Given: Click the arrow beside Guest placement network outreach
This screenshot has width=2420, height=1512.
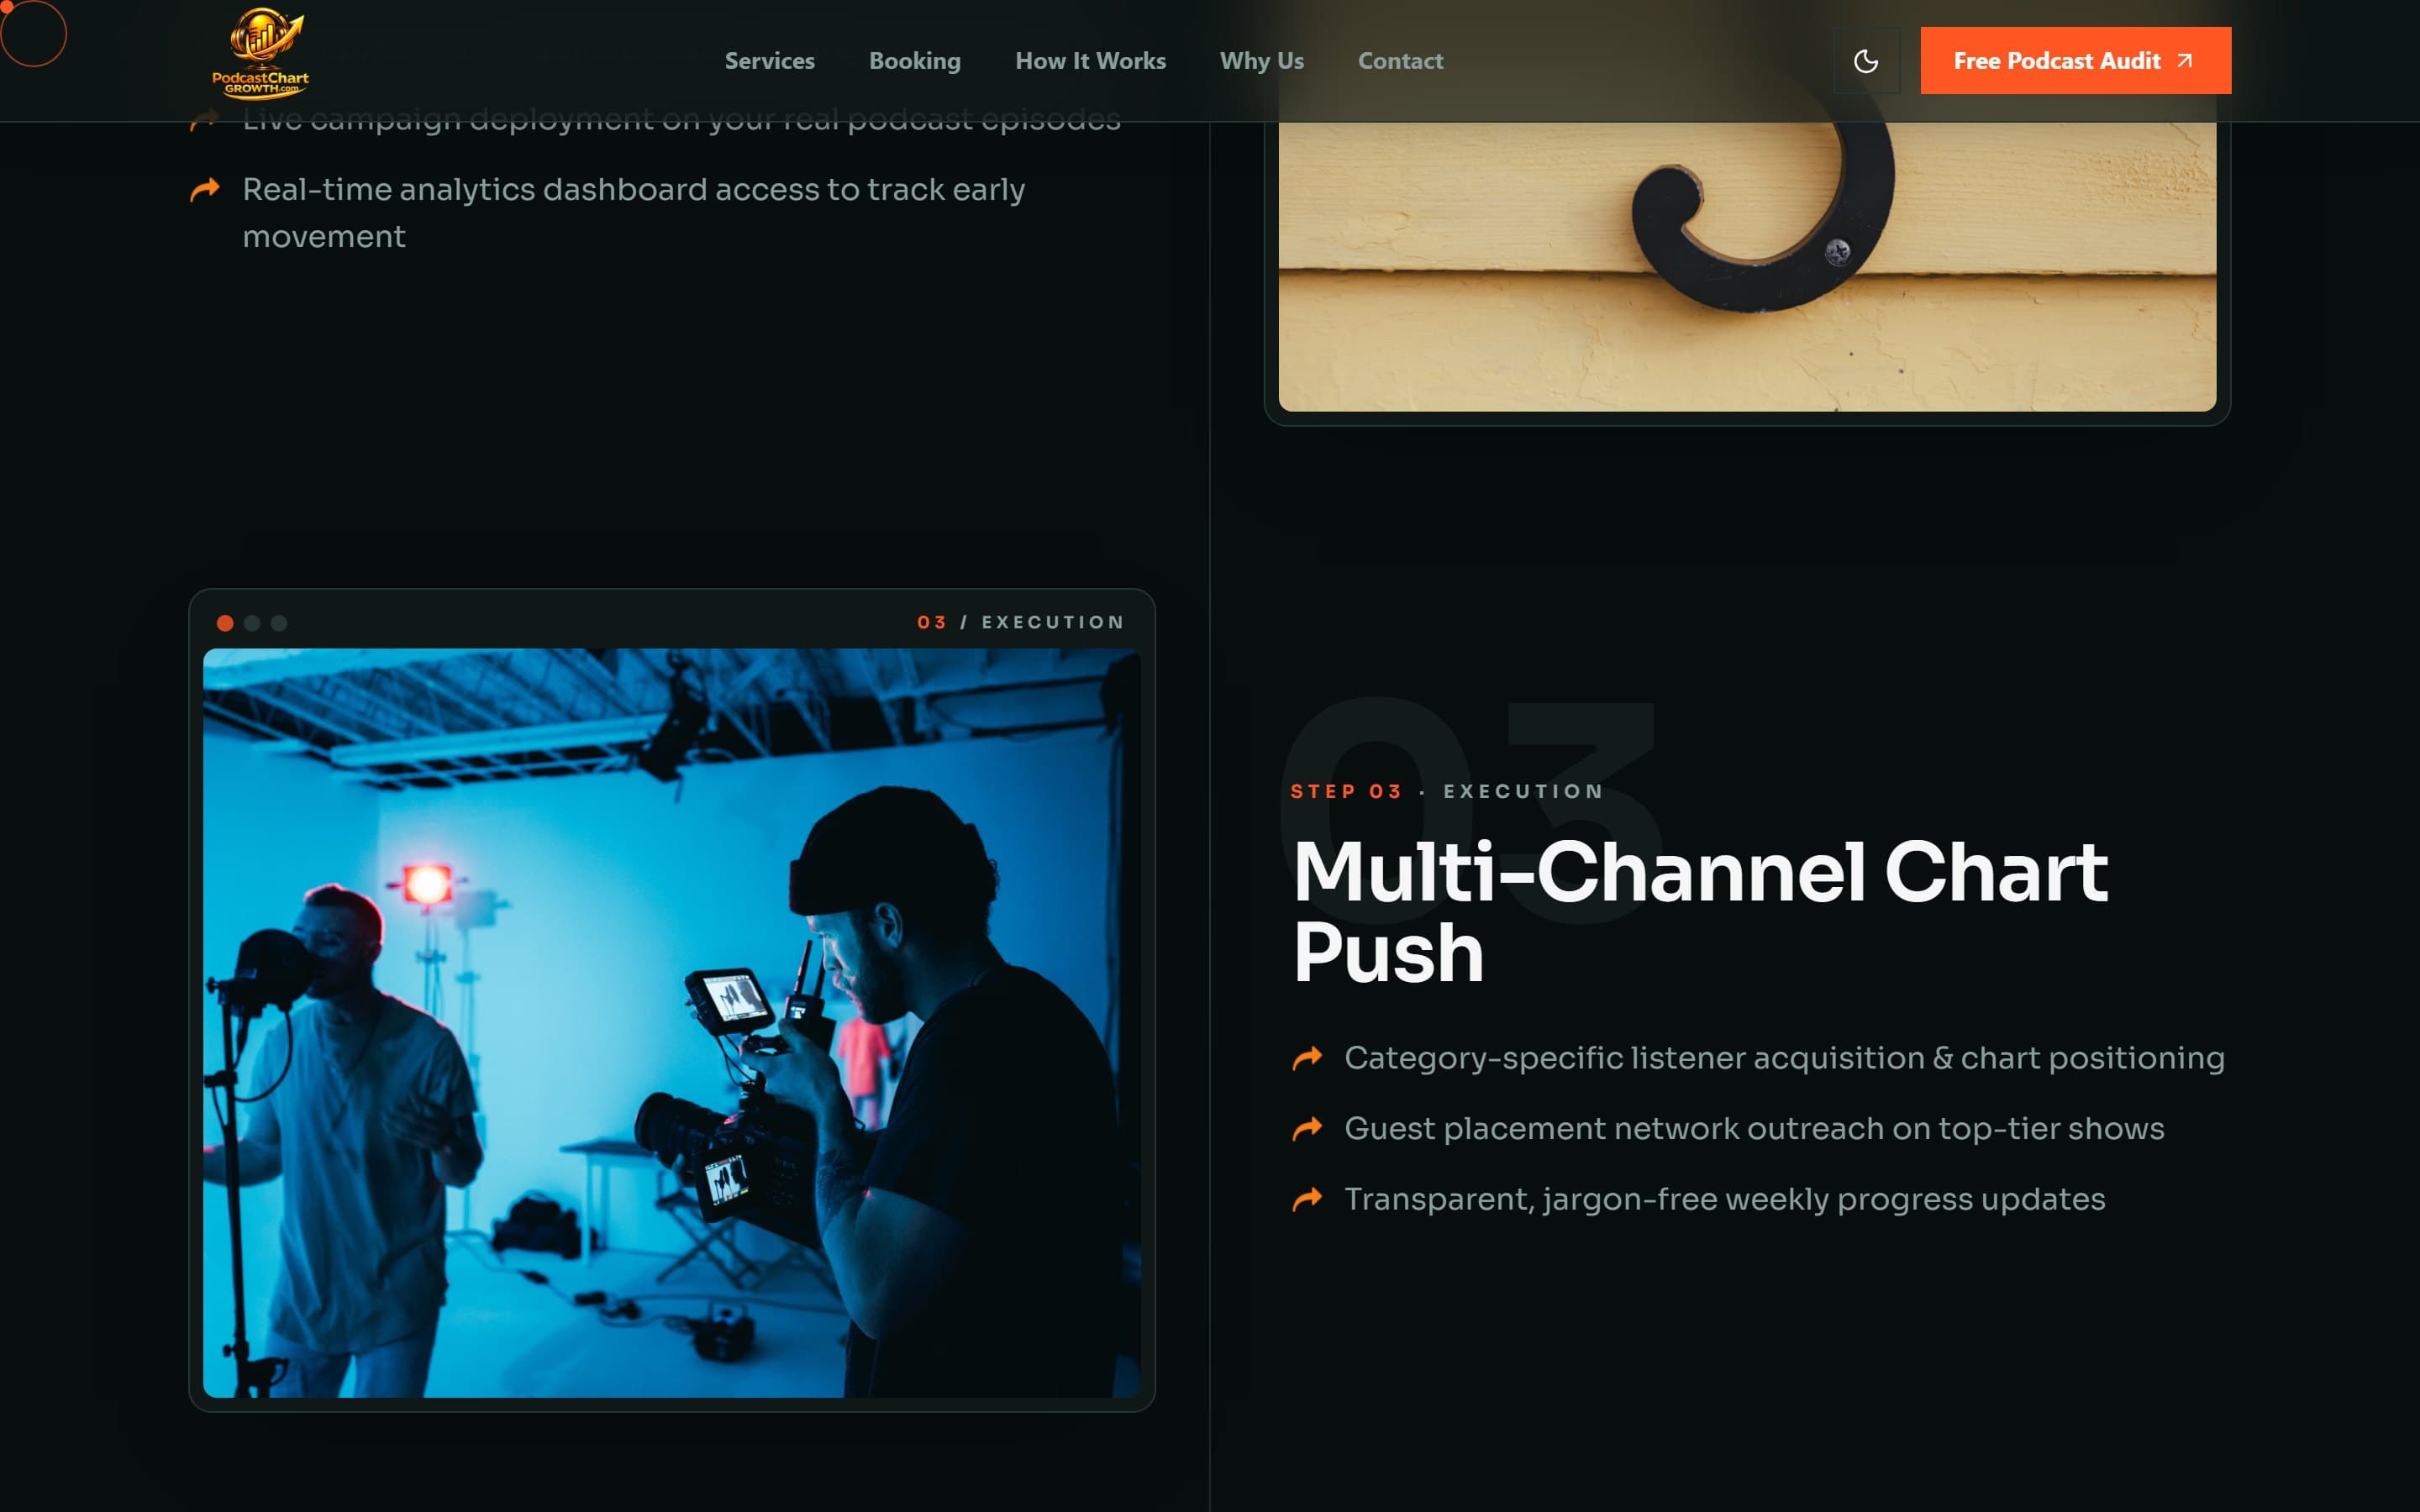Looking at the screenshot, I should [x=1307, y=1129].
